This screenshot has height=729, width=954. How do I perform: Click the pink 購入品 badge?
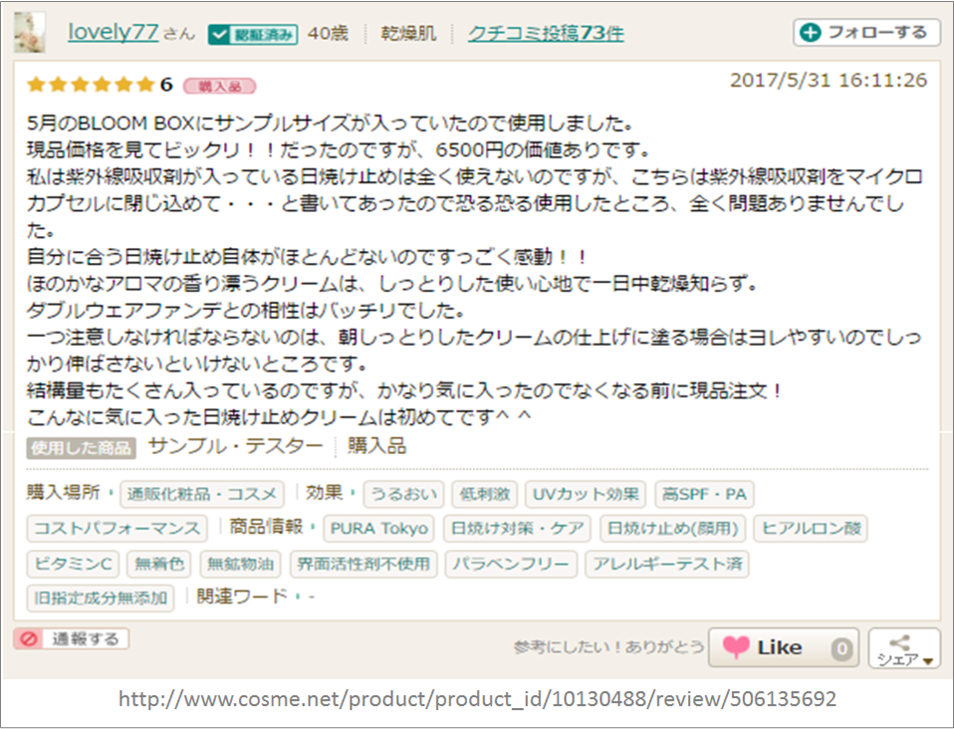tap(219, 86)
